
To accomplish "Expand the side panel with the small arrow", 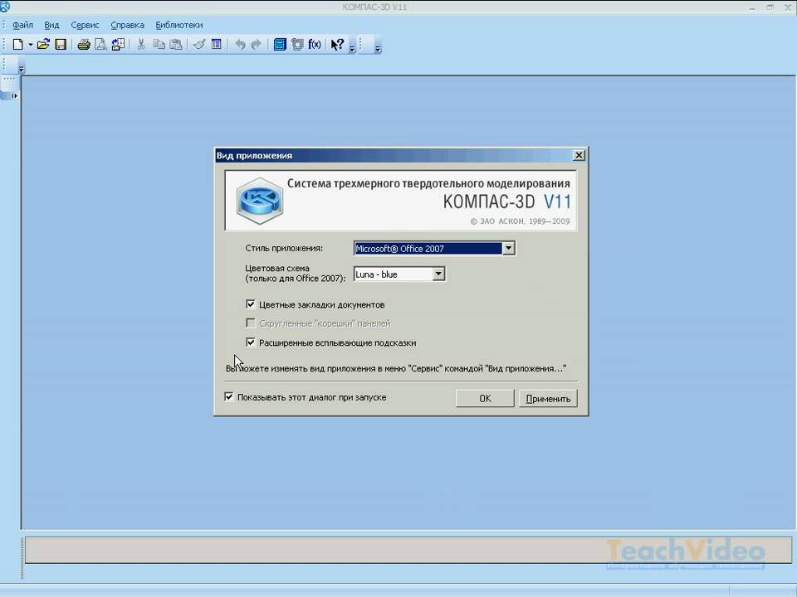I will click(14, 95).
